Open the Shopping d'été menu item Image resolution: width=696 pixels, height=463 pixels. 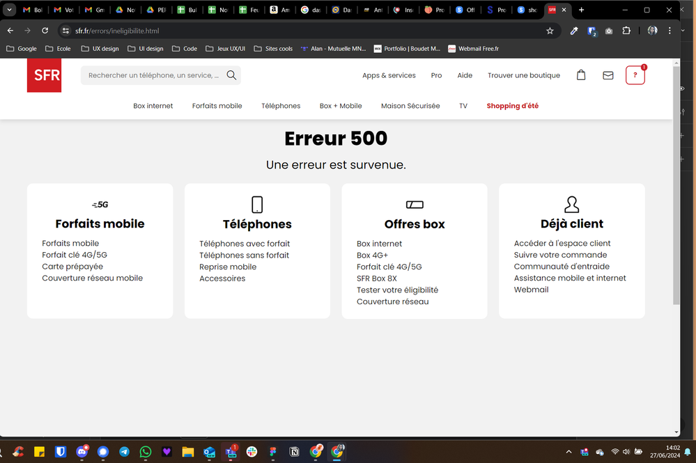[x=512, y=106]
